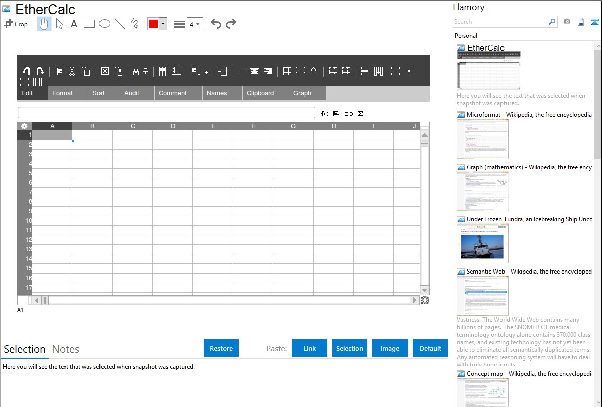Image resolution: width=602 pixels, height=407 pixels.
Task: Click the red color swatch
Action: click(x=153, y=24)
